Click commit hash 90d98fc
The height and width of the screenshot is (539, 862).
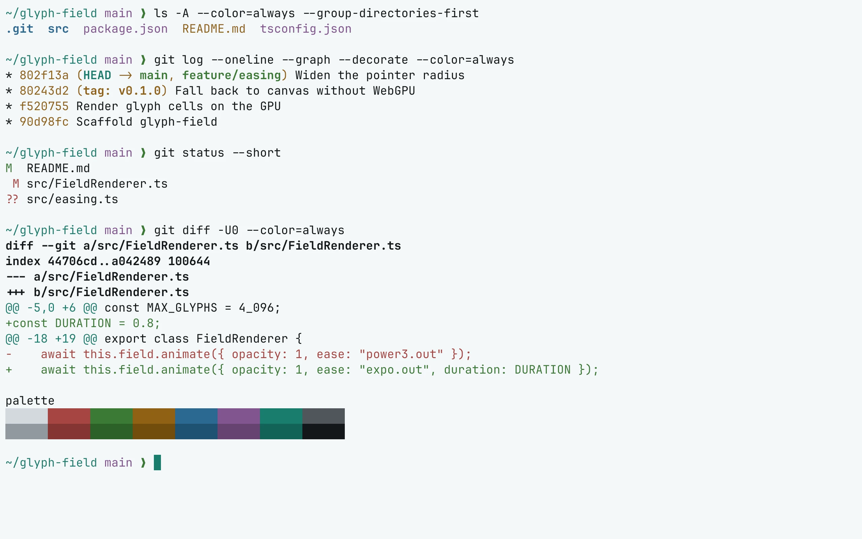(x=44, y=122)
